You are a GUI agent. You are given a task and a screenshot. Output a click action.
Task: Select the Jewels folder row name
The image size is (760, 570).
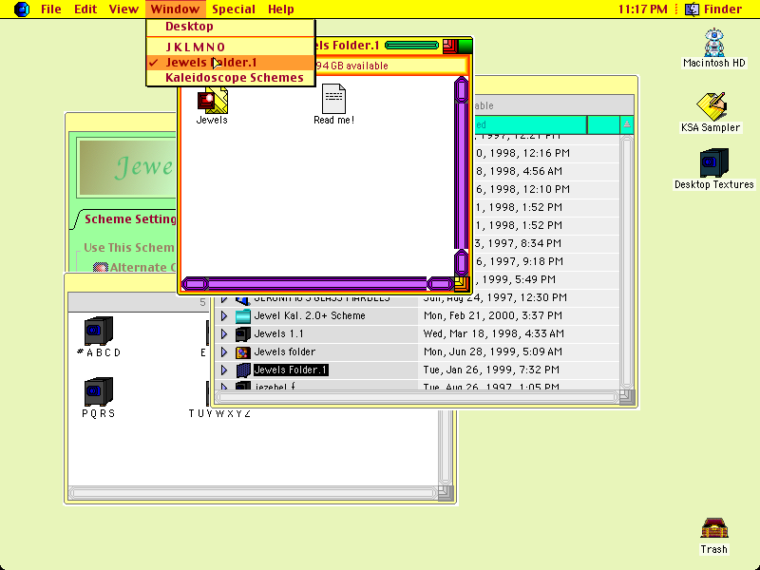point(284,352)
